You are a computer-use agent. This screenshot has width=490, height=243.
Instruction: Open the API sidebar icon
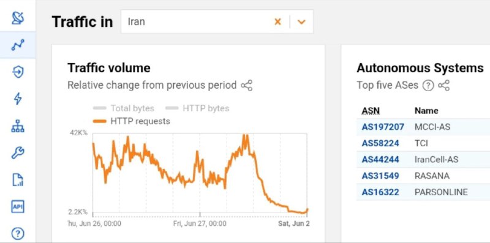point(18,207)
